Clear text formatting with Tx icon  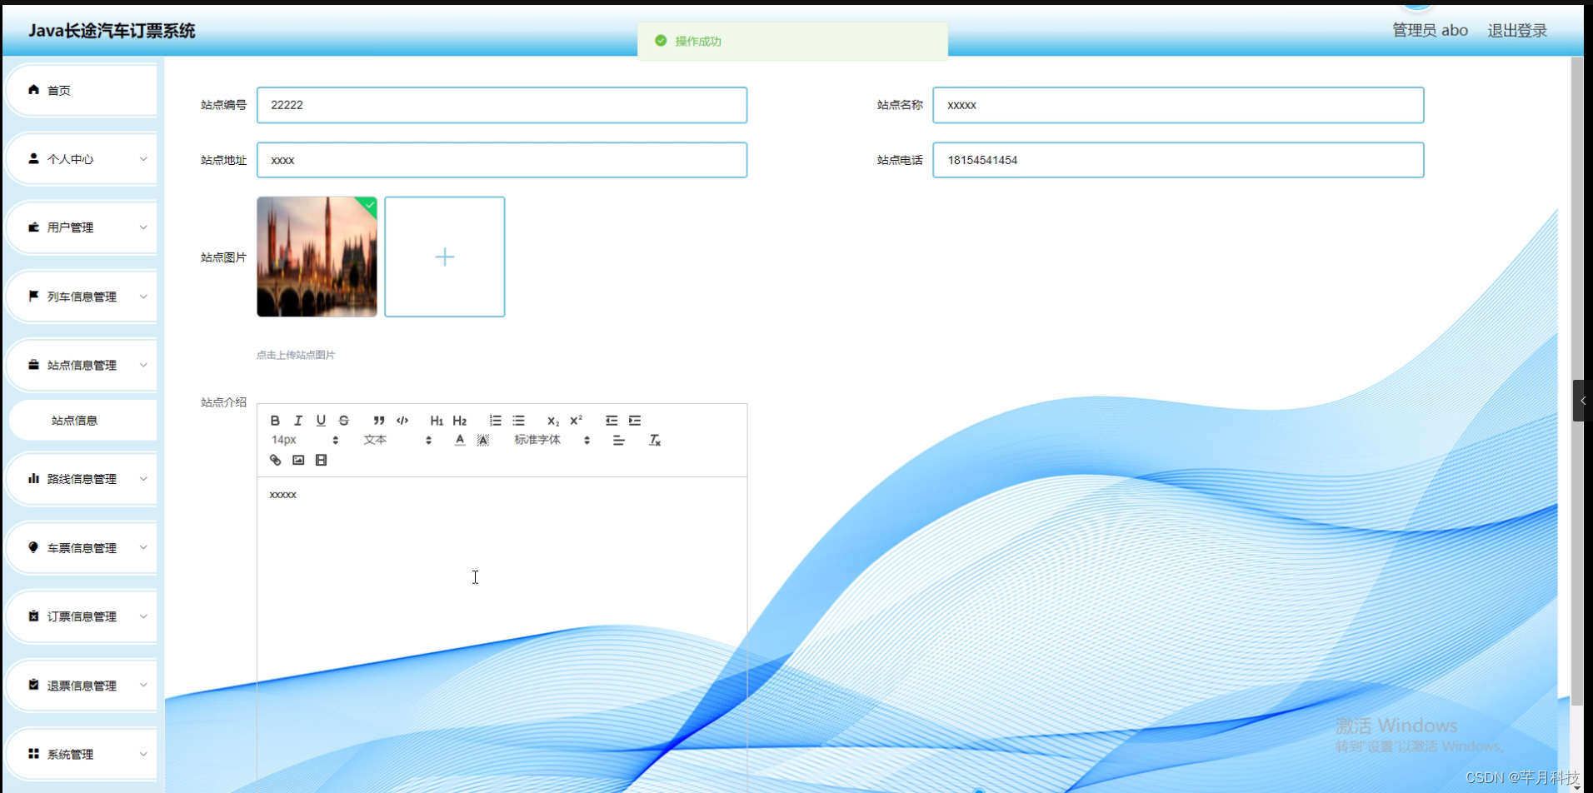[656, 440]
